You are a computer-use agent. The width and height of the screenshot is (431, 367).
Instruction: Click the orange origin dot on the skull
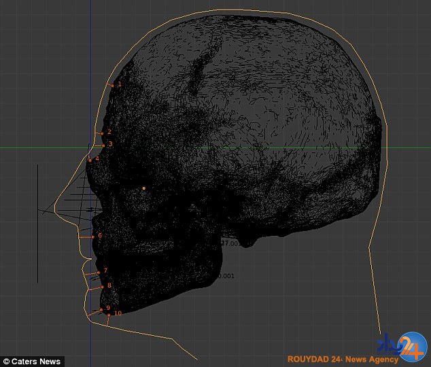pyautogui.click(x=143, y=188)
